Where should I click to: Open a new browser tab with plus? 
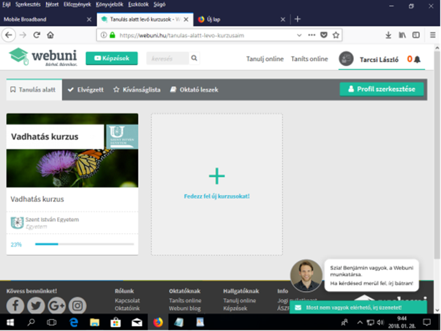click(297, 19)
